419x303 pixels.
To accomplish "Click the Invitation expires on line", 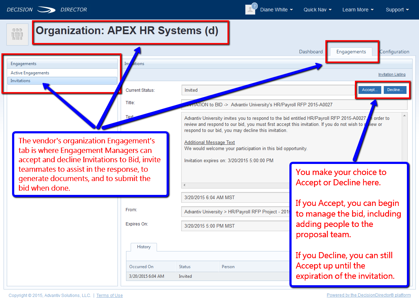I will point(229,160).
